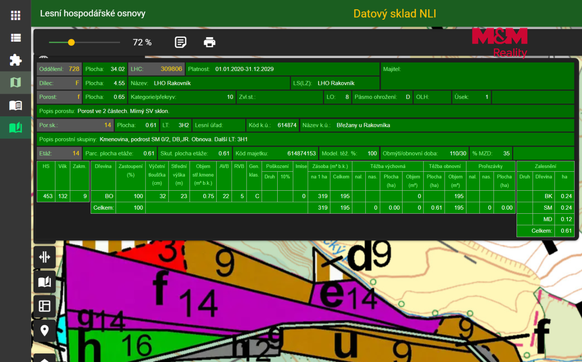Print the forest stand report

click(209, 42)
